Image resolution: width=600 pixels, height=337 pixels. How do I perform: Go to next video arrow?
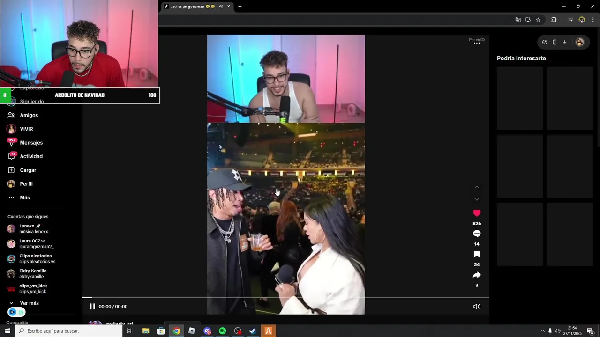point(477,199)
